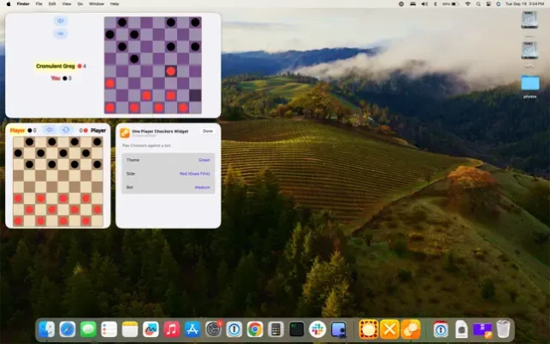Select the red piece on the purple board's middle row
This screenshot has width=550, height=344.
[x=171, y=71]
